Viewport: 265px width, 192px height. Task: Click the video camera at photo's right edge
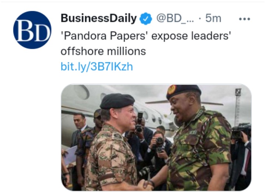[x=241, y=130]
